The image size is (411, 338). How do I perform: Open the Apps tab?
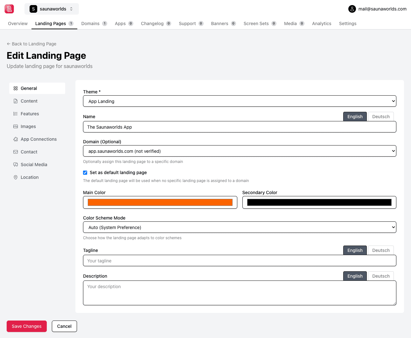(124, 24)
